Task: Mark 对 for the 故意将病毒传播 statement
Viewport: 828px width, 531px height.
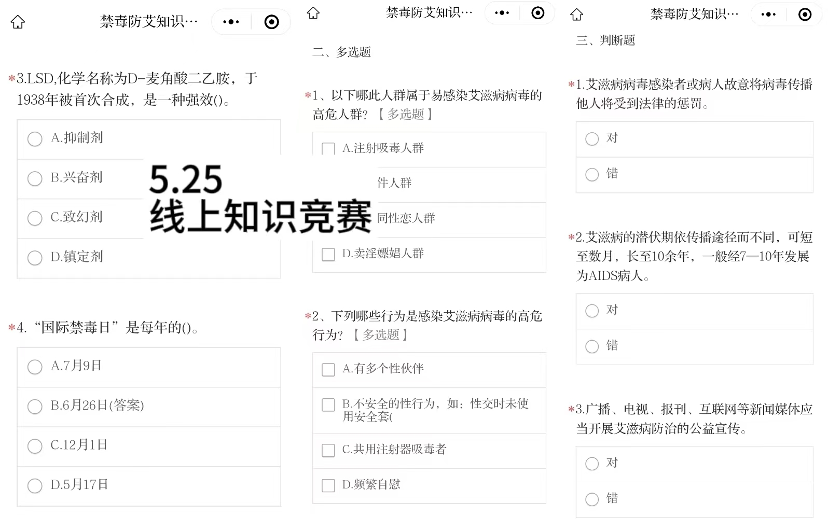Action: [592, 138]
